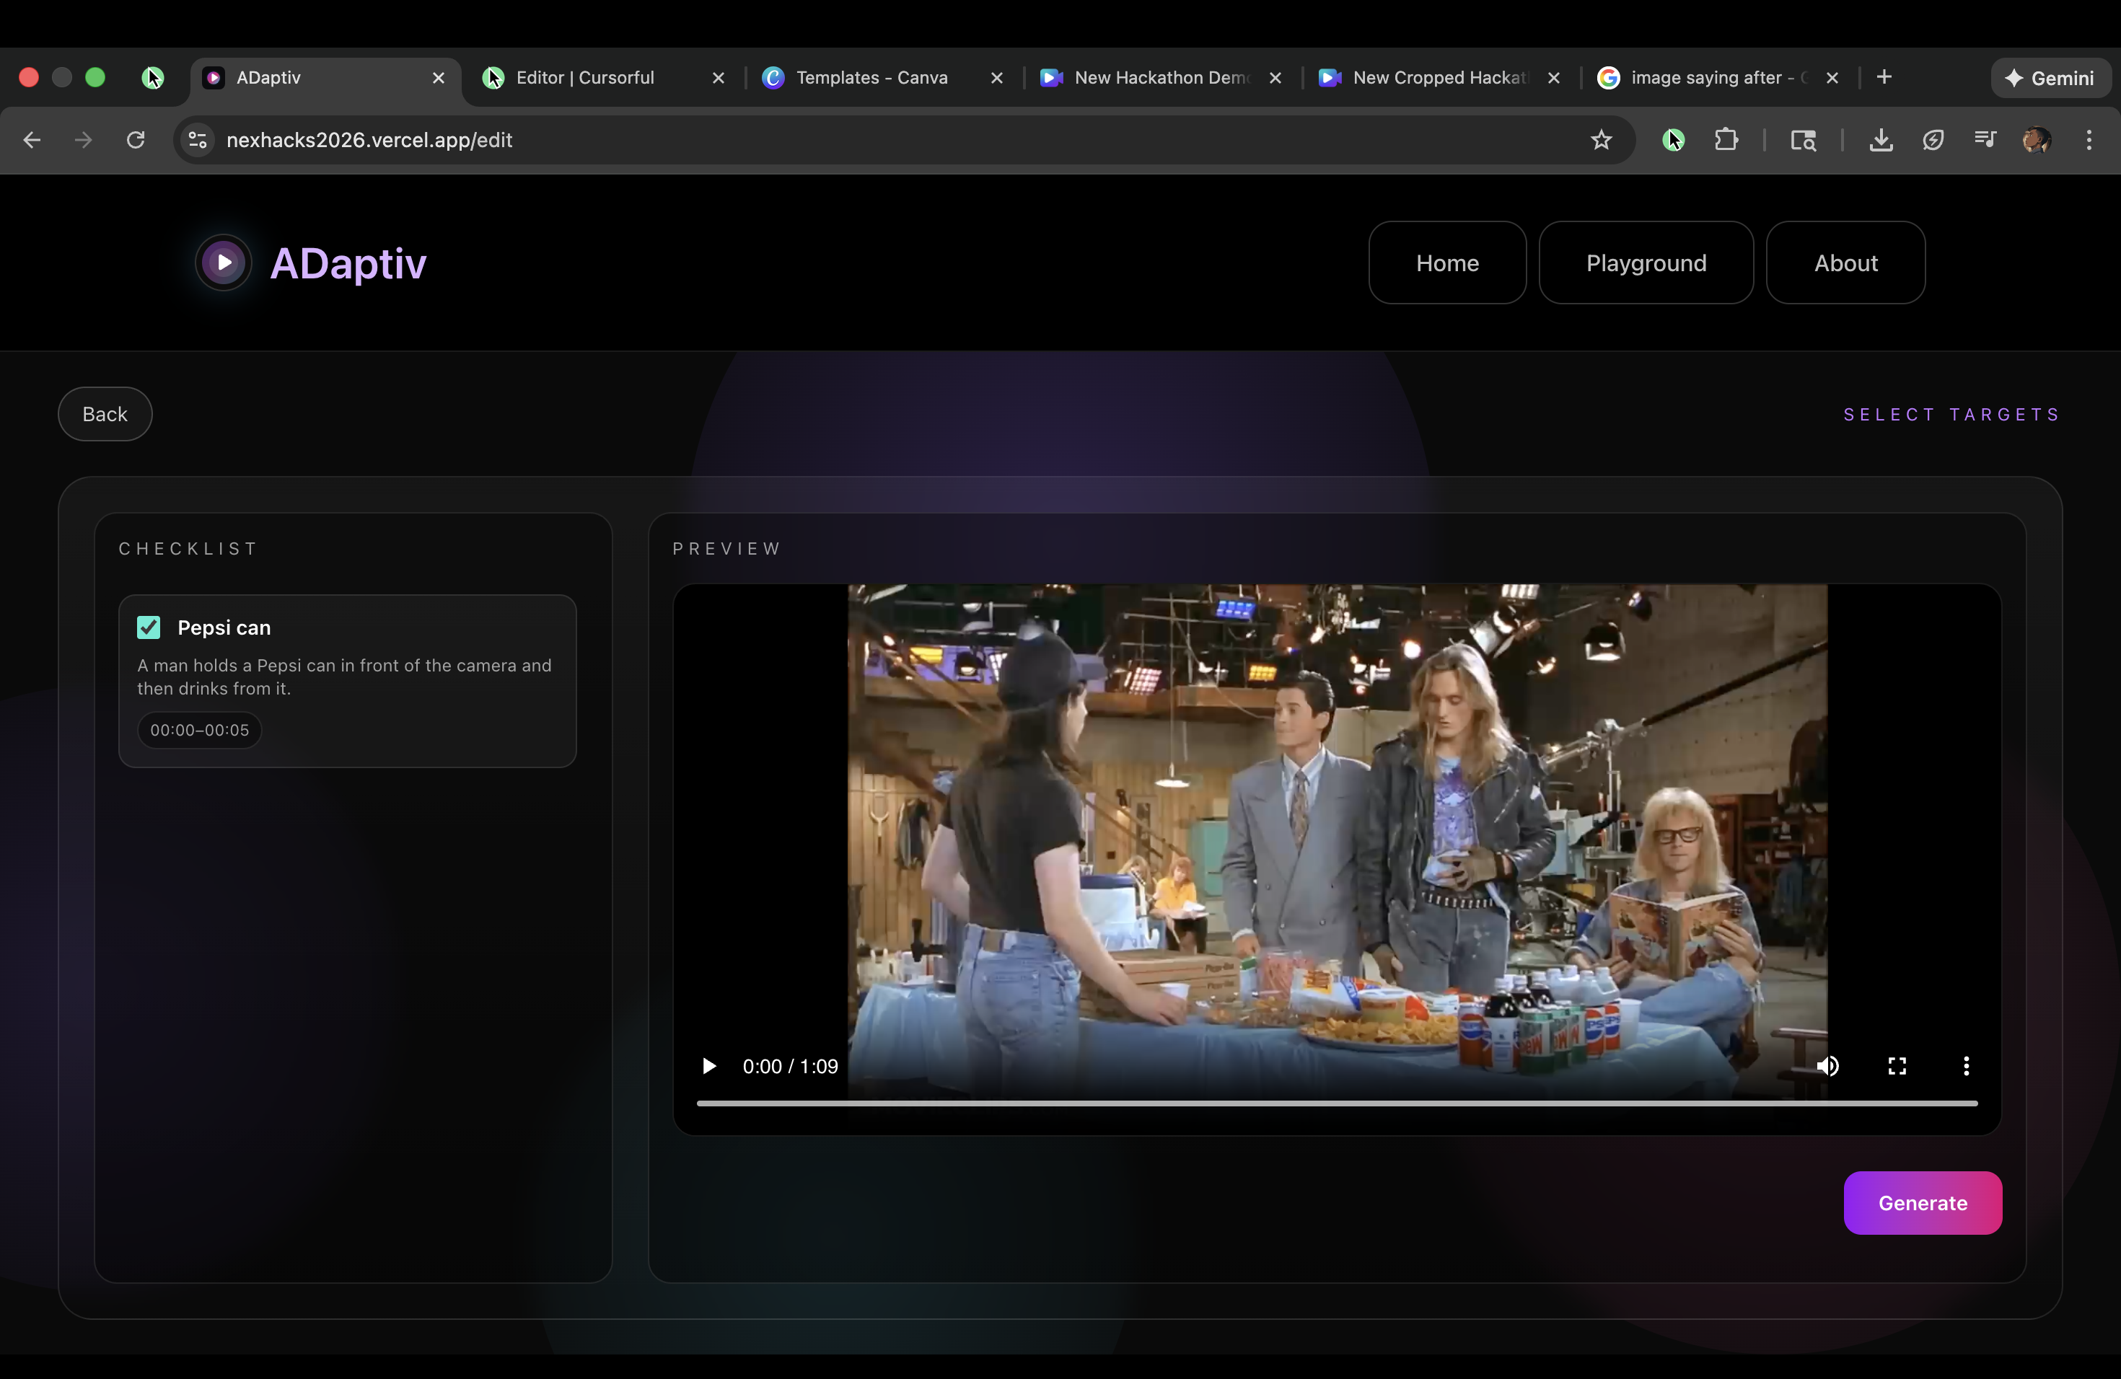Open the browser extensions puzzle icon
The height and width of the screenshot is (1379, 2121).
click(1726, 140)
